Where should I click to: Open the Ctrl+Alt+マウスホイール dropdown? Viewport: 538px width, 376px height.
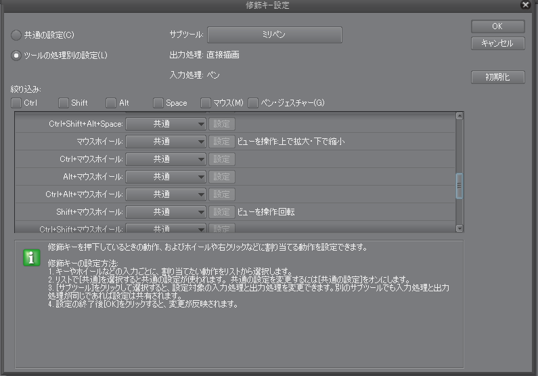pyautogui.click(x=165, y=194)
